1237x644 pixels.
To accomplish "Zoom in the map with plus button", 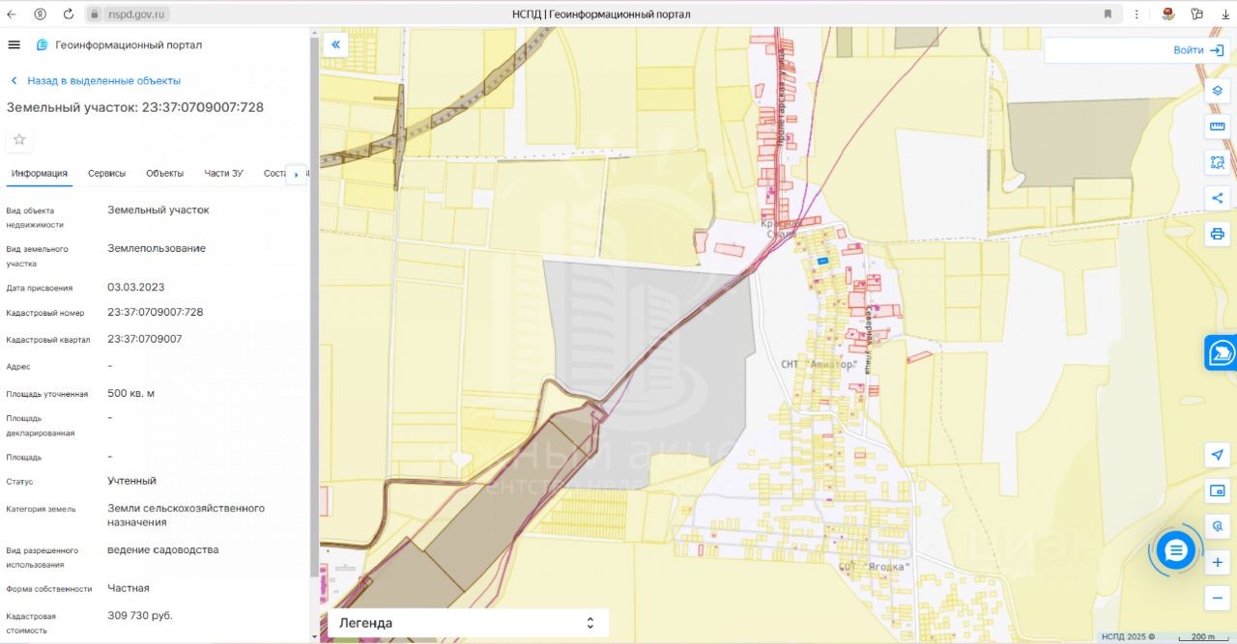I will tap(1218, 563).
